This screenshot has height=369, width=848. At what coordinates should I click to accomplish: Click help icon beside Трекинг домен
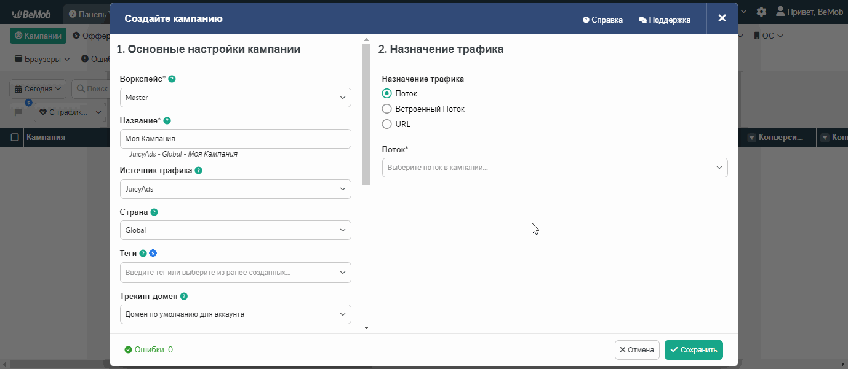(184, 296)
